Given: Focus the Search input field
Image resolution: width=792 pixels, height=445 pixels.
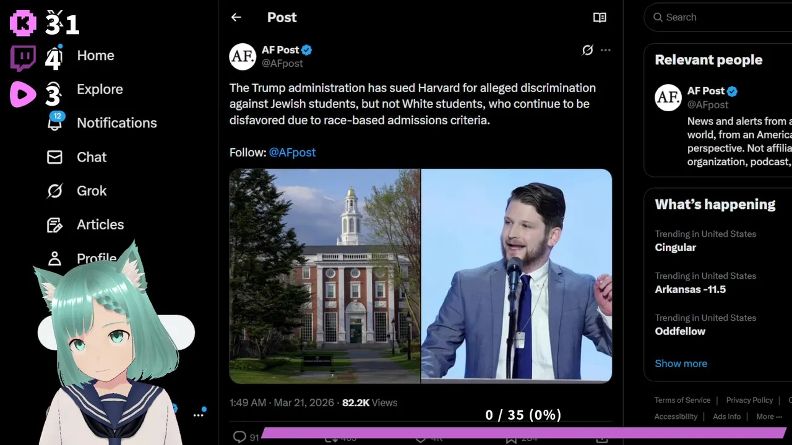Looking at the screenshot, I should coord(718,17).
